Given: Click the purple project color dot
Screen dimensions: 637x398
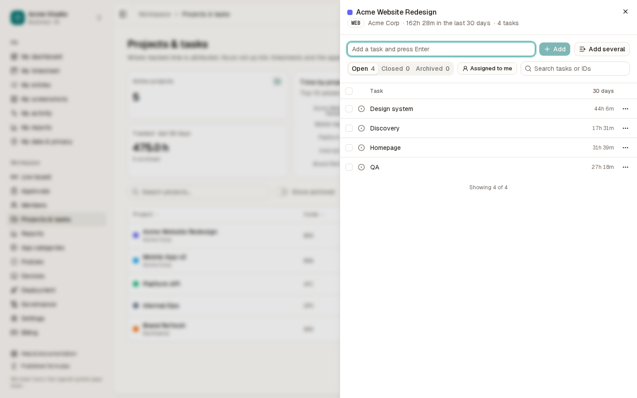Looking at the screenshot, I should click(350, 12).
